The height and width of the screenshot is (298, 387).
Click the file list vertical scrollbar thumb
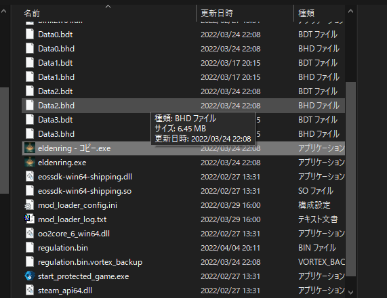coord(350,179)
